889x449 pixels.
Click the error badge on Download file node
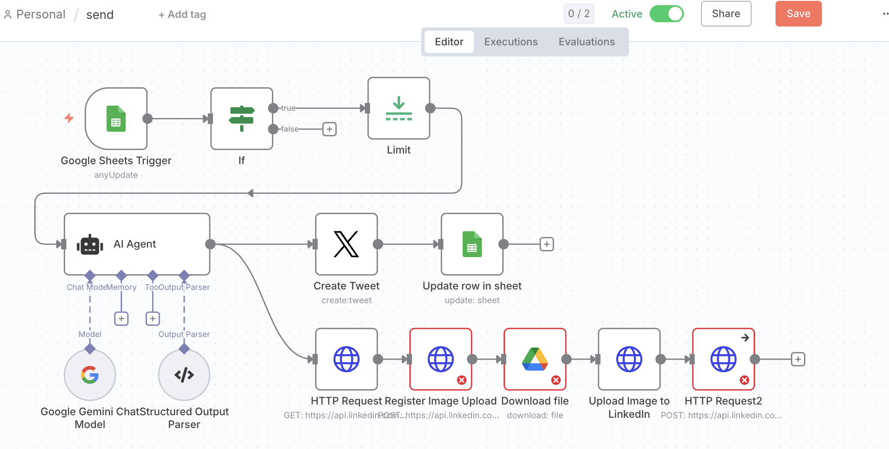coord(556,380)
